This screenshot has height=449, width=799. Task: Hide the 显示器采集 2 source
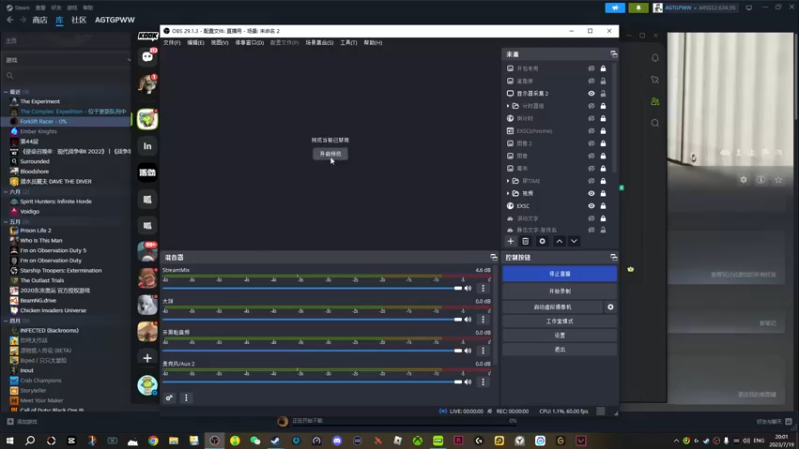(591, 93)
